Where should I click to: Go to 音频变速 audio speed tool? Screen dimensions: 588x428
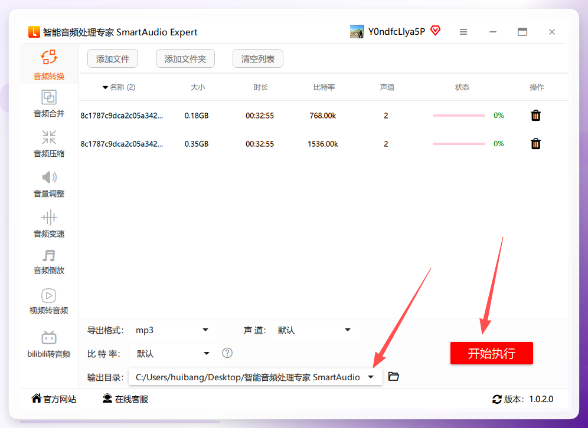49,224
